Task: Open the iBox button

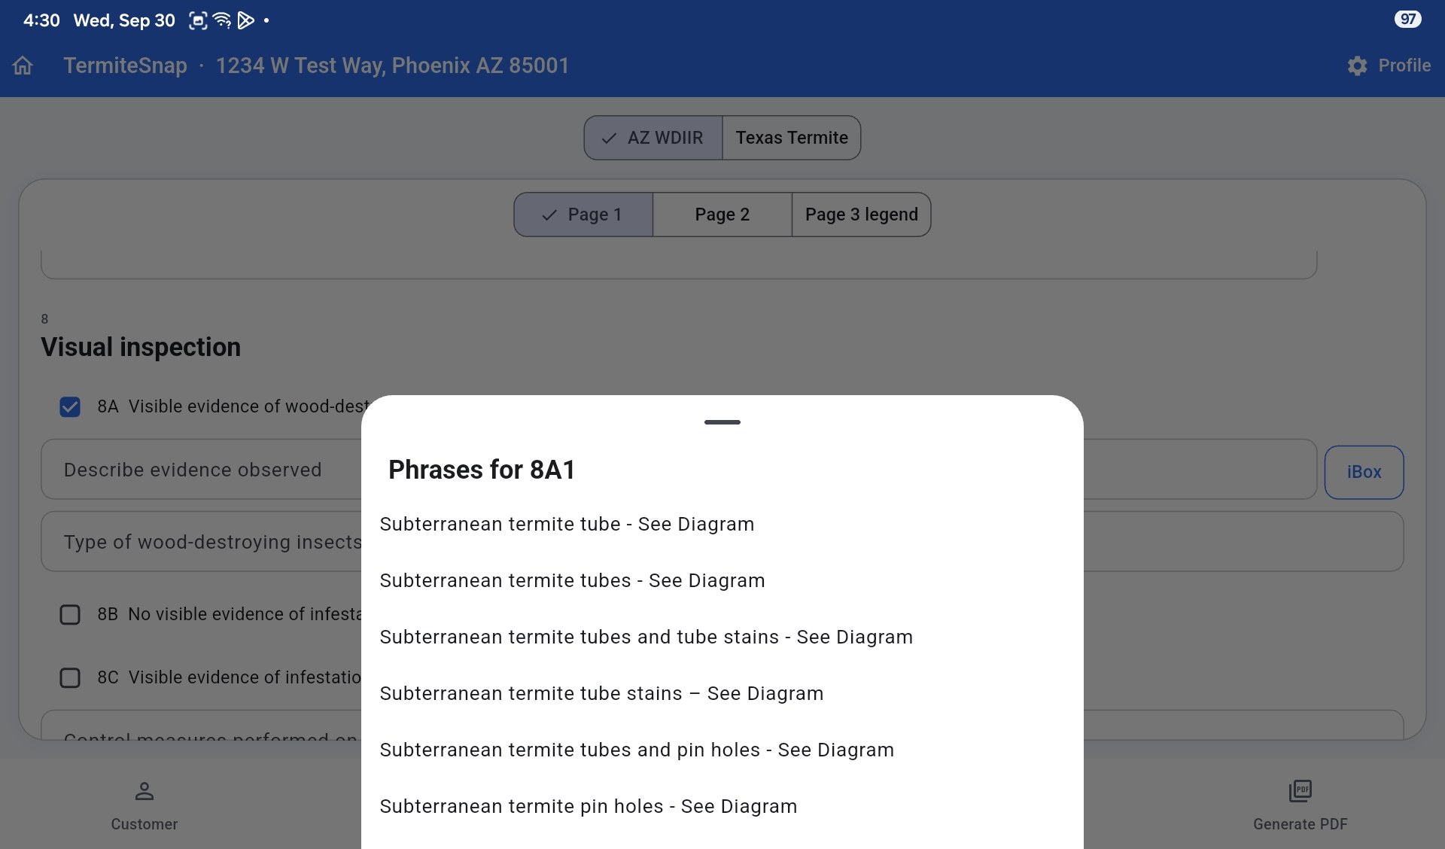Action: 1364,472
